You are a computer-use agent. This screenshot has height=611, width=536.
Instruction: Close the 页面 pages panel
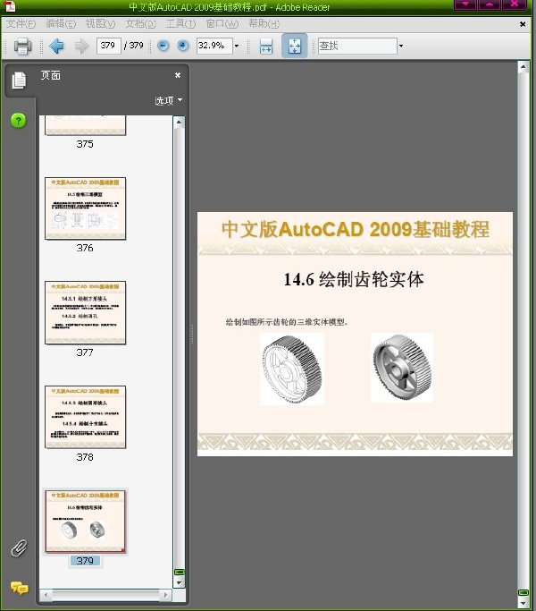tap(178, 75)
